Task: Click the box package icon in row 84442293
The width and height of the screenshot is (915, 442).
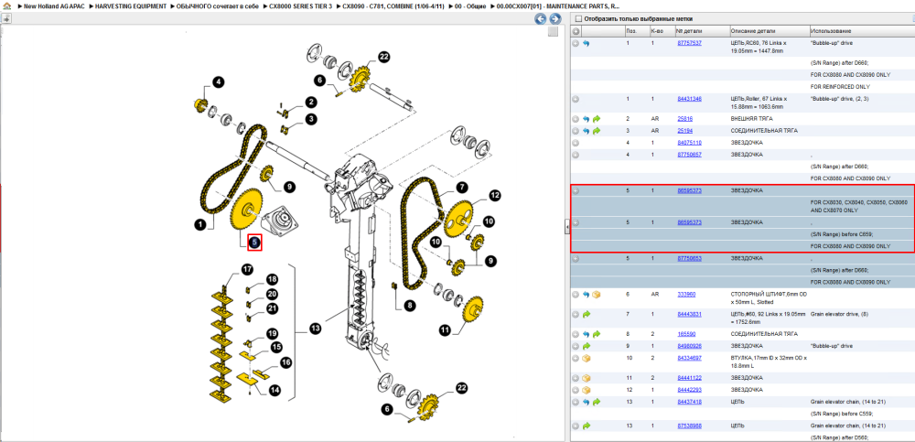Action: coord(587,390)
